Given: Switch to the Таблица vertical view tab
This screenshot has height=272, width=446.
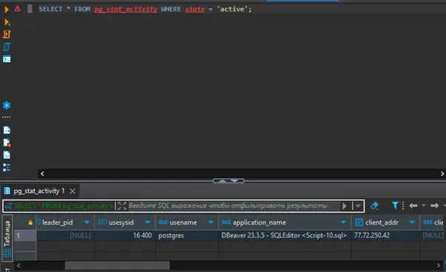Looking at the screenshot, I should coord(7,239).
